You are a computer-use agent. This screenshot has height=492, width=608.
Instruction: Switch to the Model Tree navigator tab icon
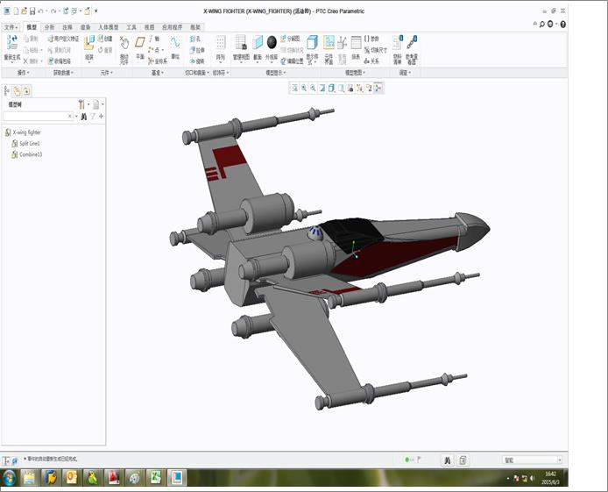coord(7,91)
